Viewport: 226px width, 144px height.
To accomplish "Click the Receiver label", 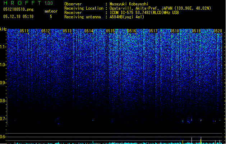I will point(73,13).
